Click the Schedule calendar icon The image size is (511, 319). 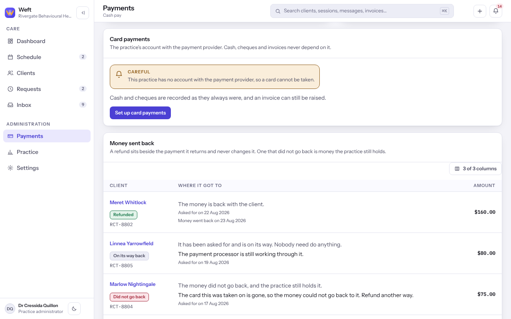(x=10, y=57)
